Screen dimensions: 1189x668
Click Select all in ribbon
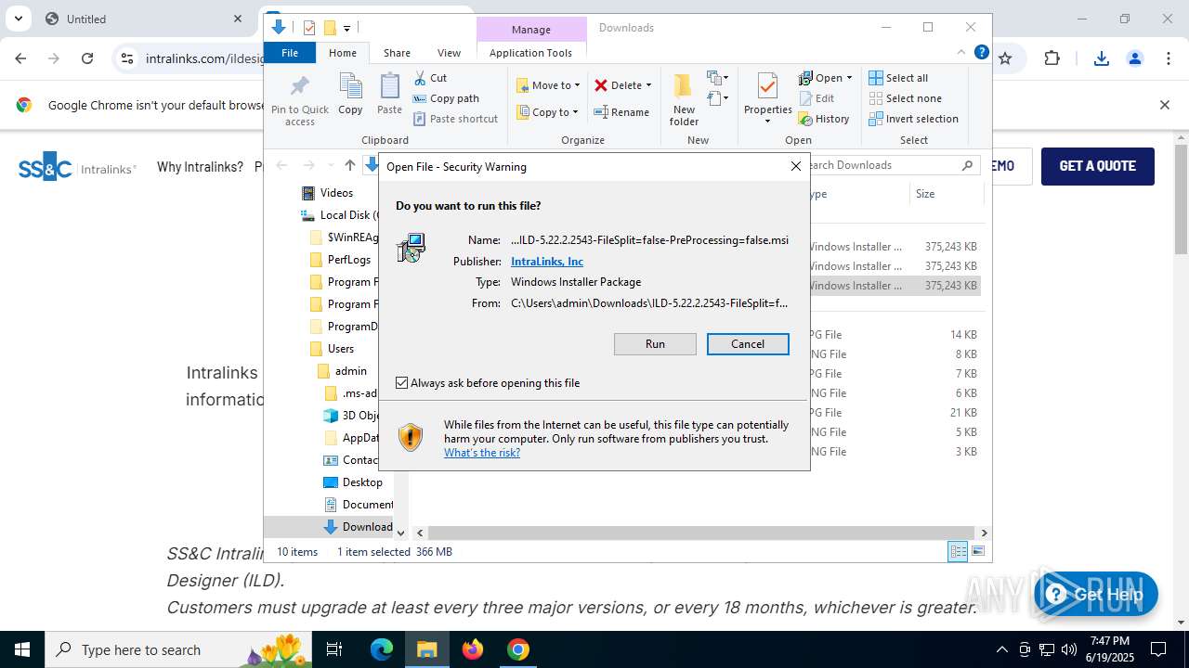coord(898,78)
